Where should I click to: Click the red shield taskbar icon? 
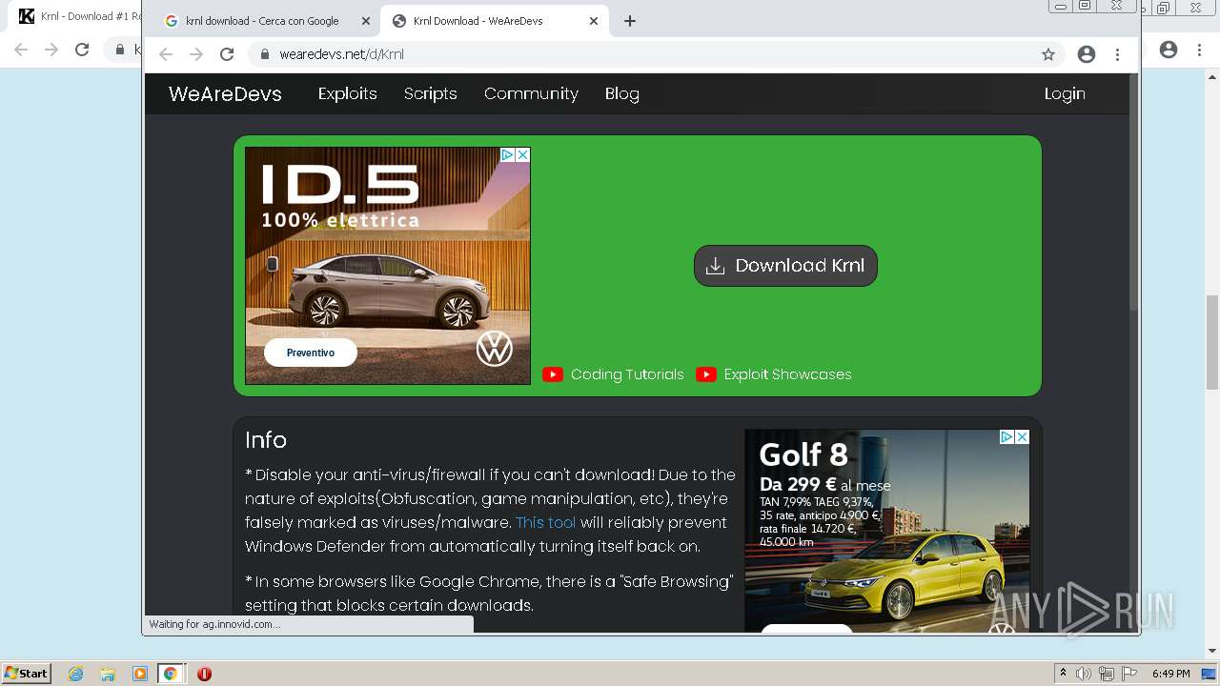click(x=204, y=674)
